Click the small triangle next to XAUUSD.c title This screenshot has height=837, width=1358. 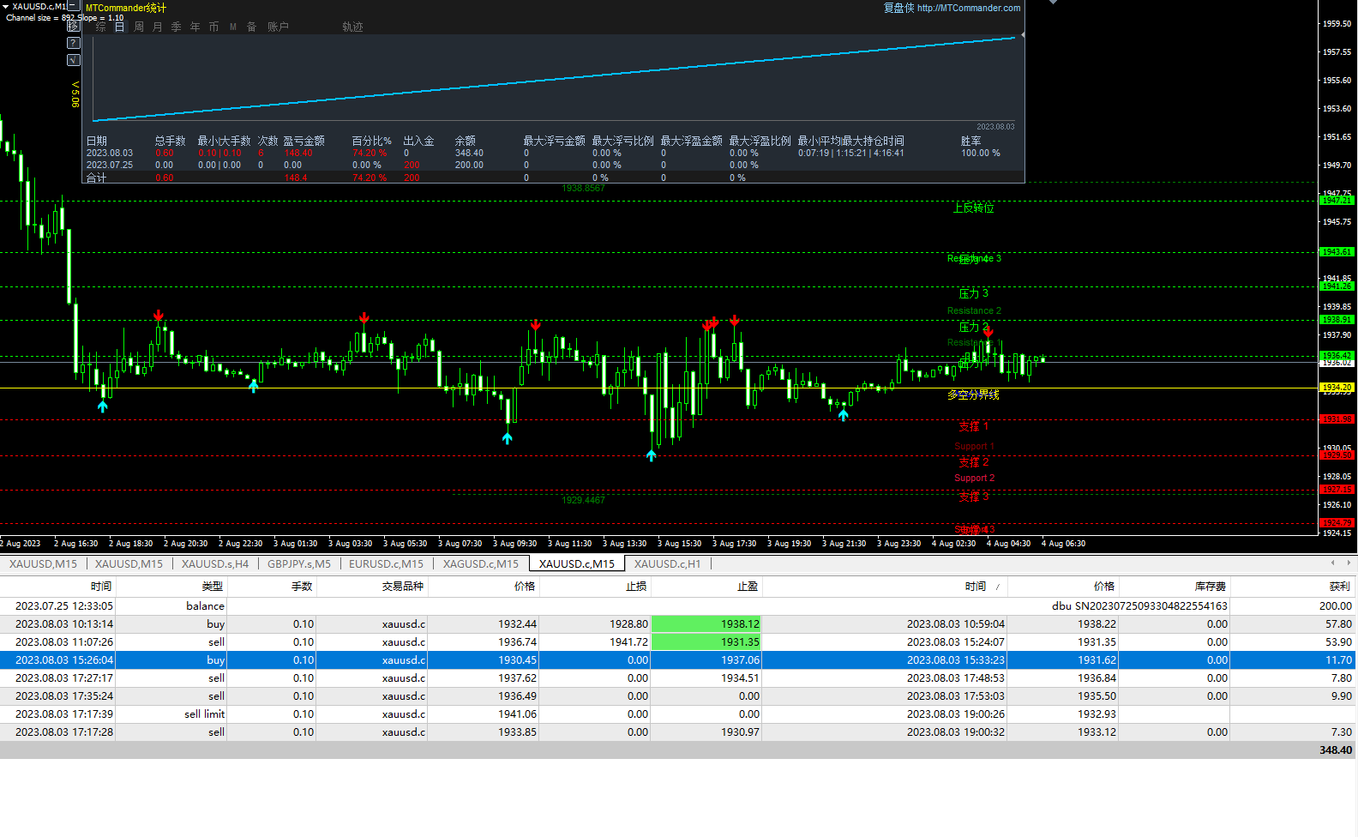(5, 6)
